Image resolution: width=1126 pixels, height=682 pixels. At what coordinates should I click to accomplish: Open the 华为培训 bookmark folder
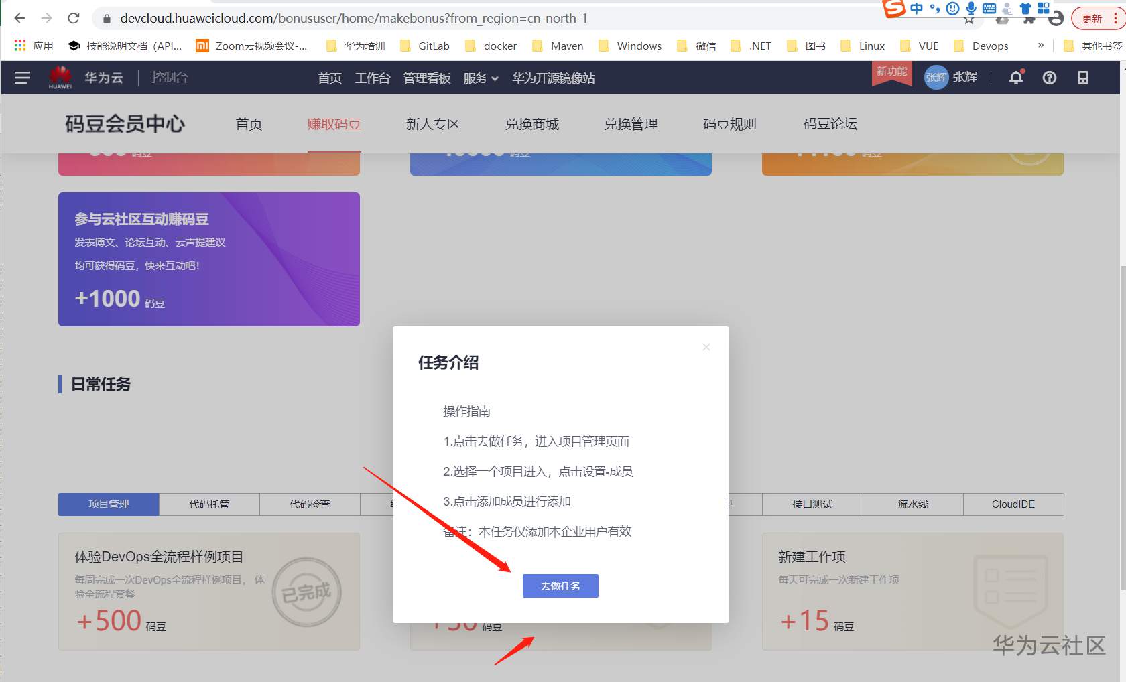pyautogui.click(x=356, y=46)
